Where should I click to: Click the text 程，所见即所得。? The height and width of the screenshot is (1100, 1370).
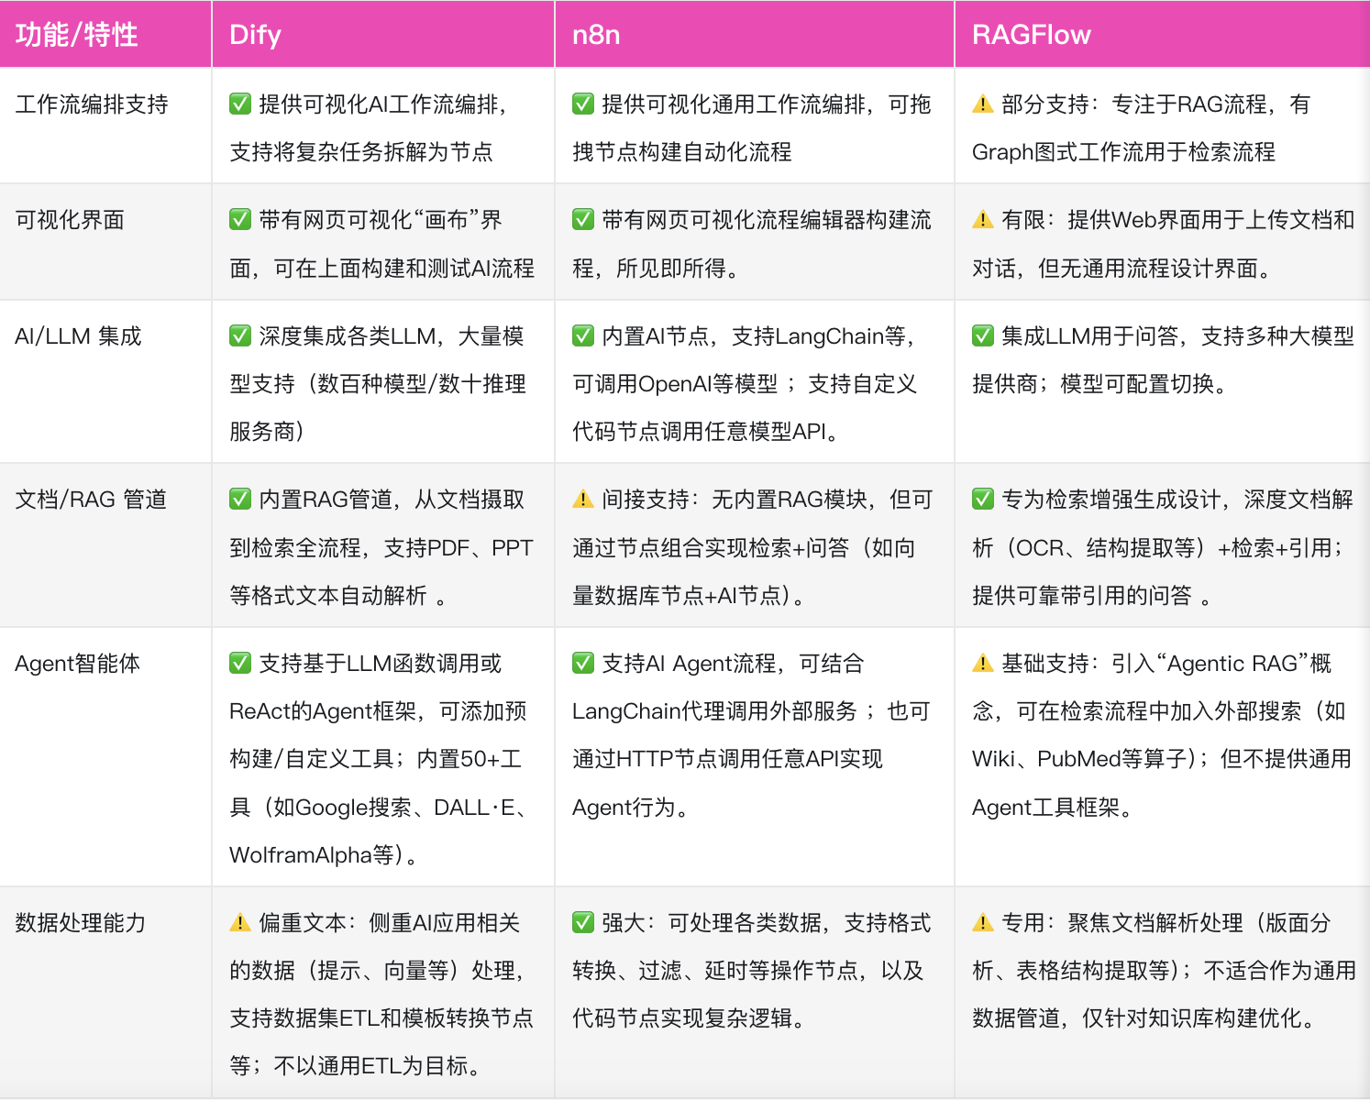pos(656,269)
